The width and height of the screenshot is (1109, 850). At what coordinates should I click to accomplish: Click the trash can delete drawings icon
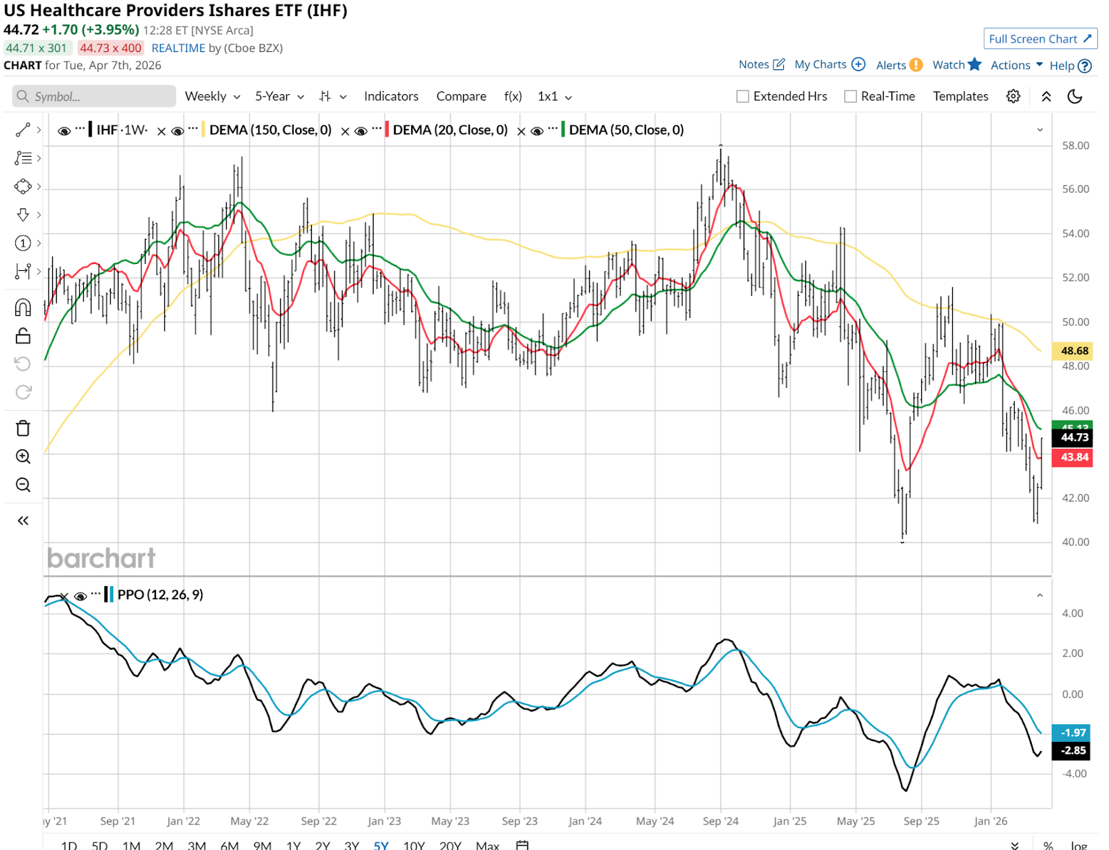tap(23, 428)
